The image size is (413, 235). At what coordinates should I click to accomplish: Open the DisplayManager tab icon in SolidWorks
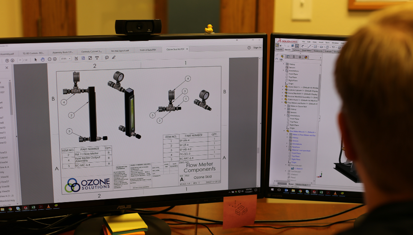click(306, 57)
